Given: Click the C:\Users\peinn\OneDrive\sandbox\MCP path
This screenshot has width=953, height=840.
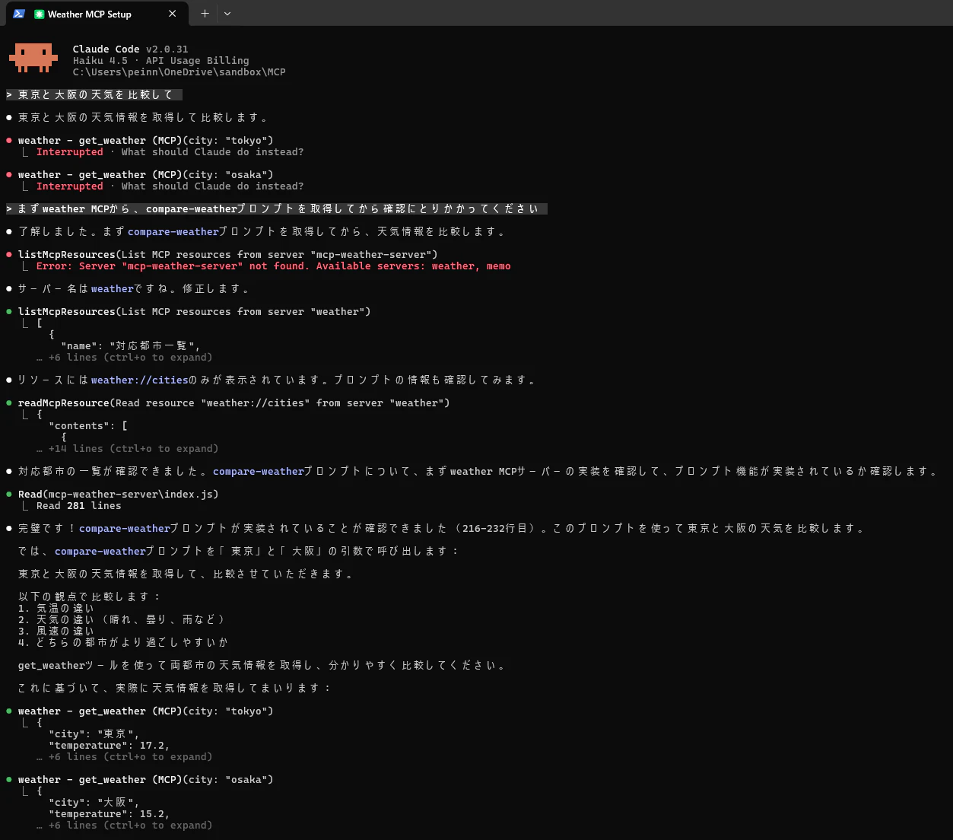Looking at the screenshot, I should [179, 72].
